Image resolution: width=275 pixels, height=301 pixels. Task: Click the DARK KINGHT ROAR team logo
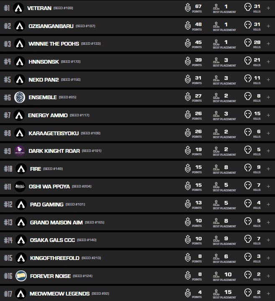tap(20, 151)
